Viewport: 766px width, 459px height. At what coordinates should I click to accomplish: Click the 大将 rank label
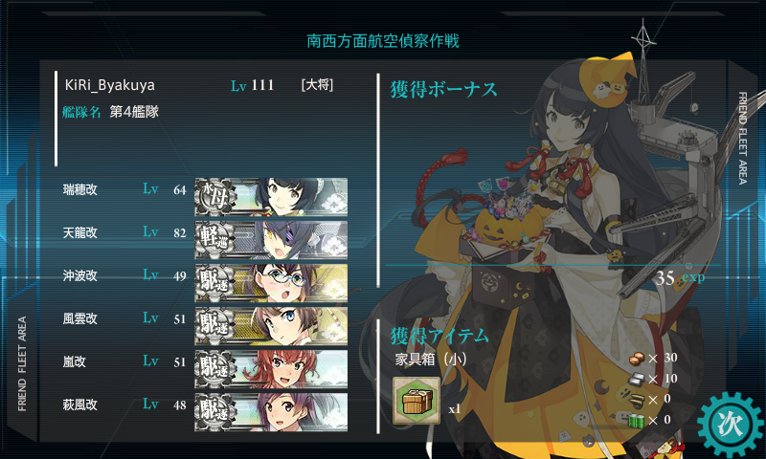(x=317, y=85)
